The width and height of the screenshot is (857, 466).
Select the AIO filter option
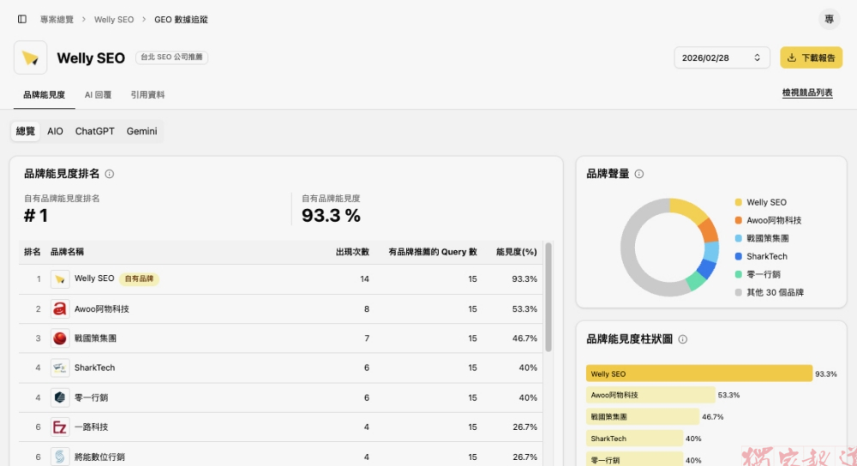(55, 131)
